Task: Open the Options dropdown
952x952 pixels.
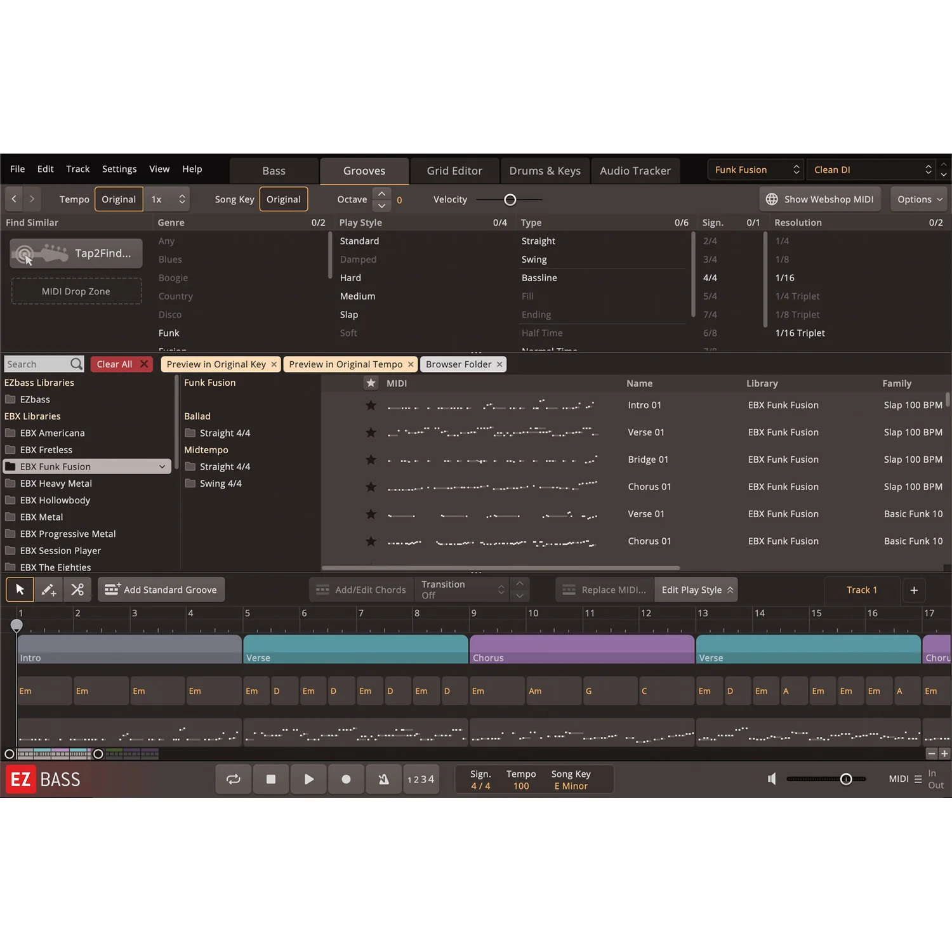Action: [919, 199]
